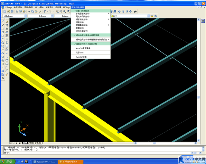Select the Circle draw tool

[3, 43]
